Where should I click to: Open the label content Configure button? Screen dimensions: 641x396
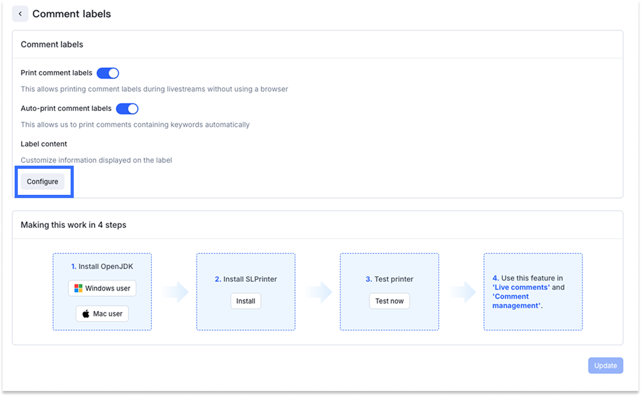pyautogui.click(x=43, y=181)
